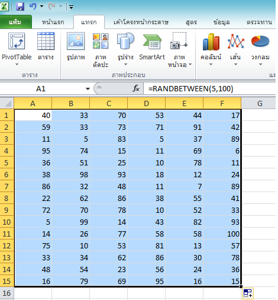Click cell B10 containing 99
The width and height of the screenshot is (278, 300).
71,222
